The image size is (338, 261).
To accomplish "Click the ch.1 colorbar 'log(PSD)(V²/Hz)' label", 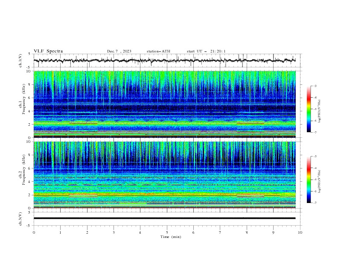I will 320,111.
